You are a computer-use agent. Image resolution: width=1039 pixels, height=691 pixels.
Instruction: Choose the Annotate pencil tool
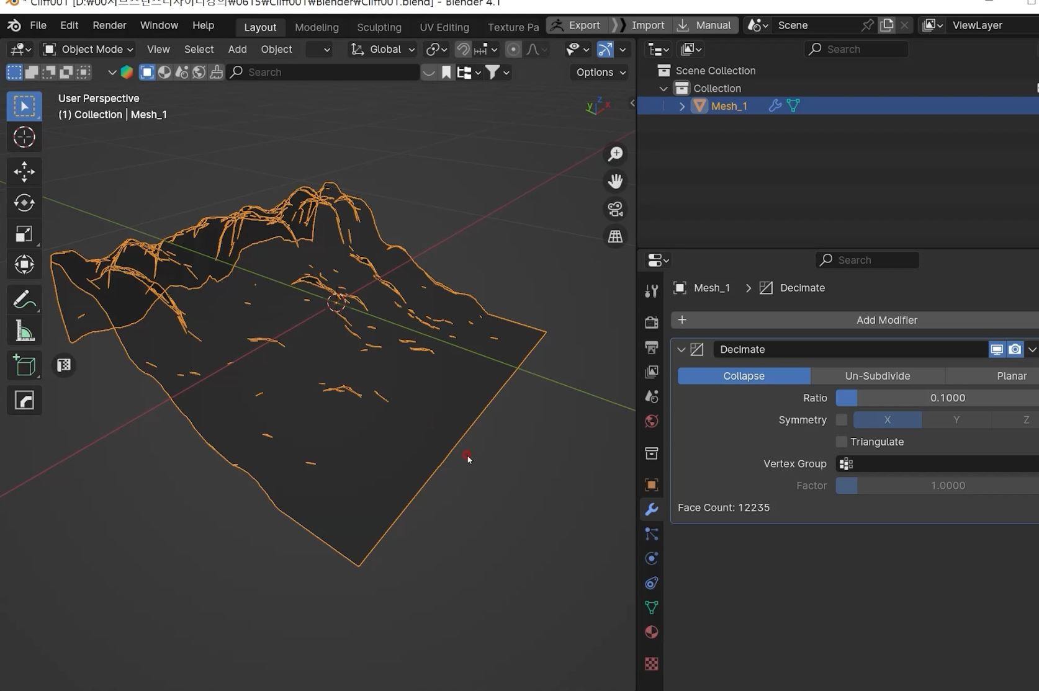click(x=24, y=300)
